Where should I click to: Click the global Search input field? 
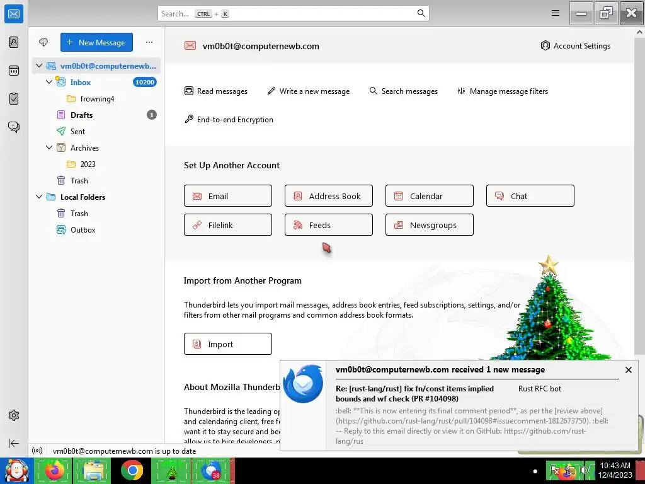coord(294,13)
